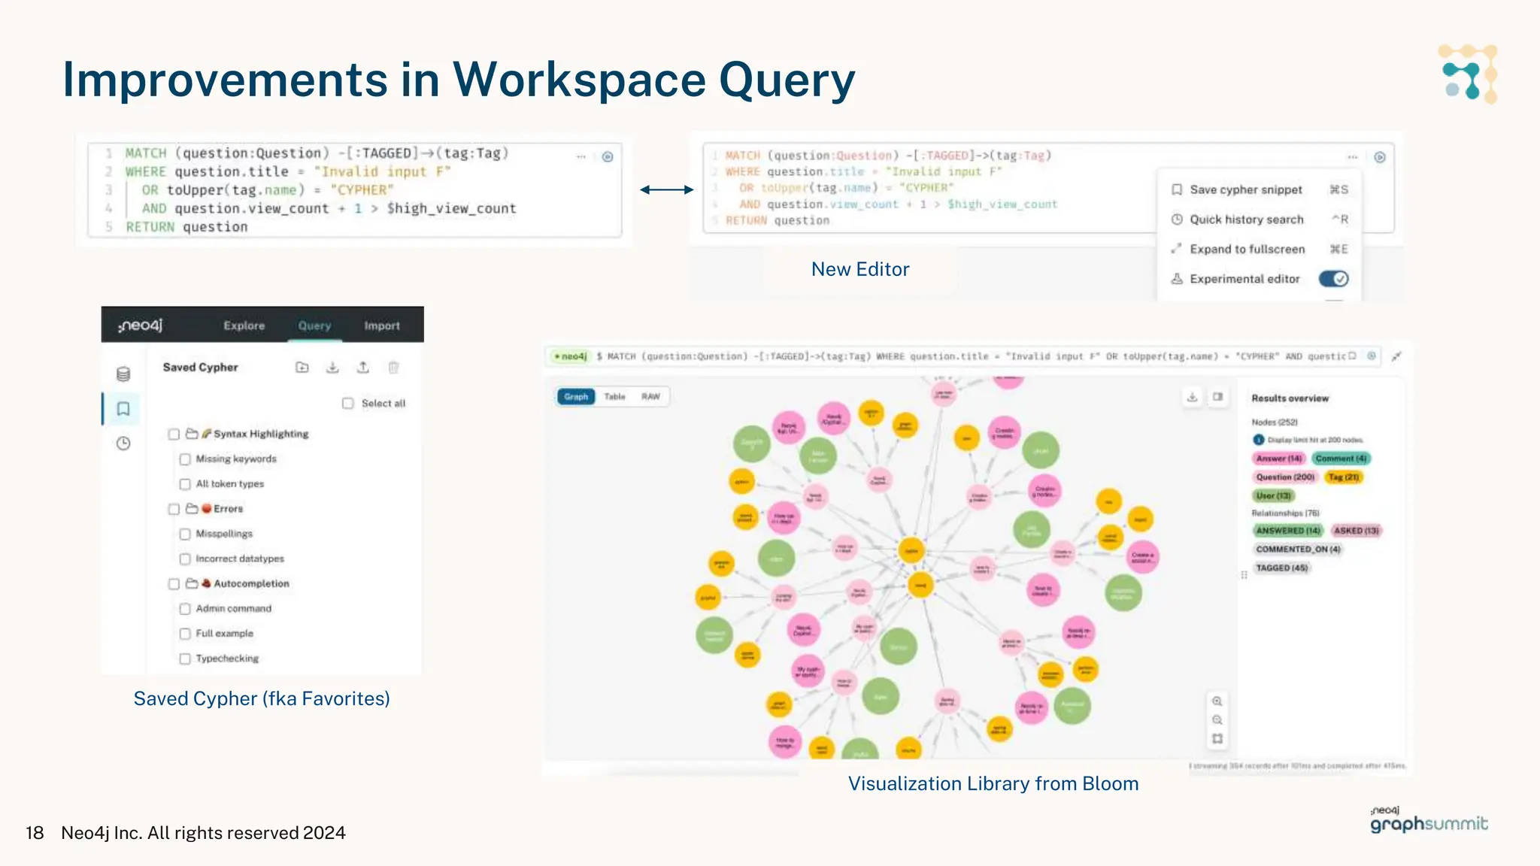Select the Table result view
Viewport: 1540px width, 866px height.
(x=614, y=396)
